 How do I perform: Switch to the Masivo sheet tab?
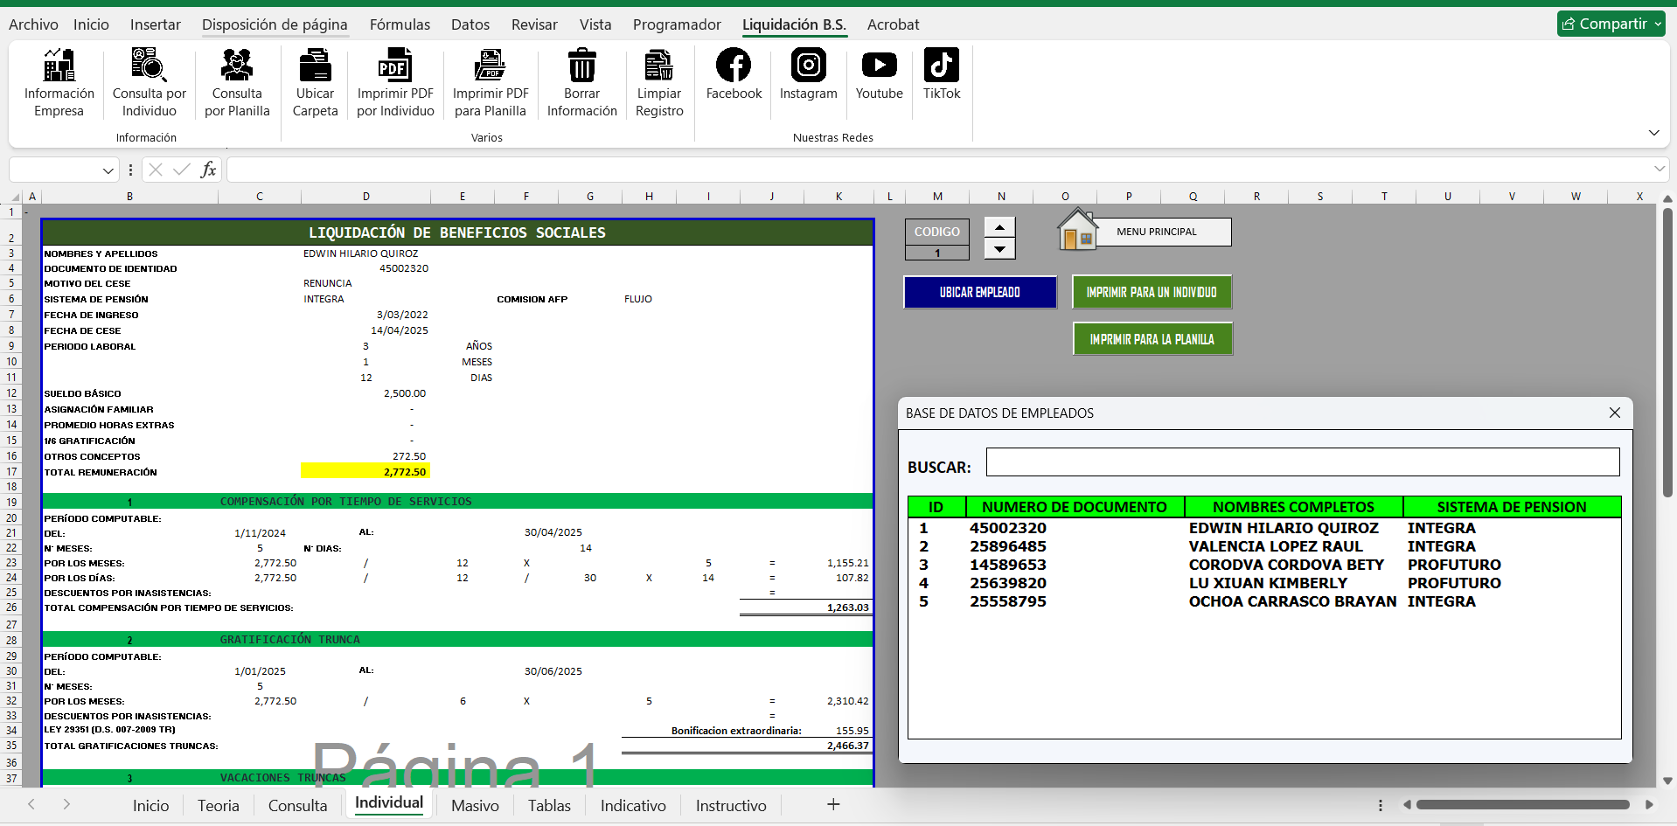[475, 805]
